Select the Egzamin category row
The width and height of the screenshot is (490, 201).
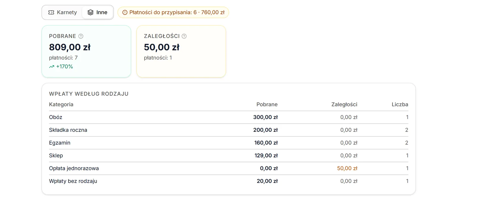click(x=229, y=143)
